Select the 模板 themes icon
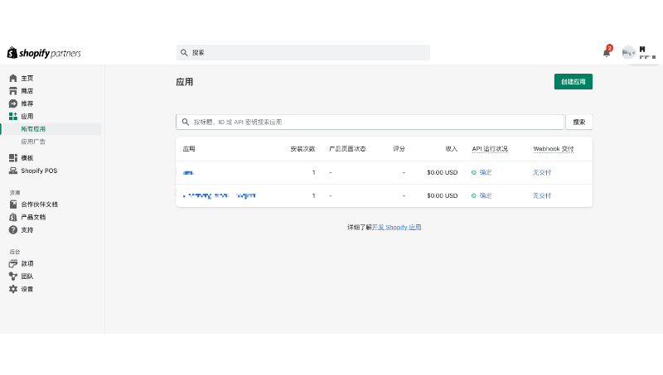The width and height of the screenshot is (663, 375). coord(13,157)
